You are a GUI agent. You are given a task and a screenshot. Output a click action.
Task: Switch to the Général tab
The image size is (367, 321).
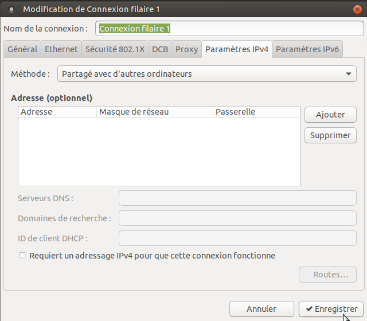[x=22, y=49]
